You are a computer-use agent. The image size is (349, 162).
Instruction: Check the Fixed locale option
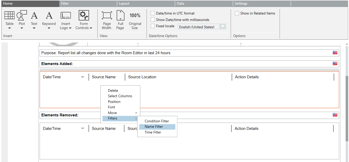153,26
